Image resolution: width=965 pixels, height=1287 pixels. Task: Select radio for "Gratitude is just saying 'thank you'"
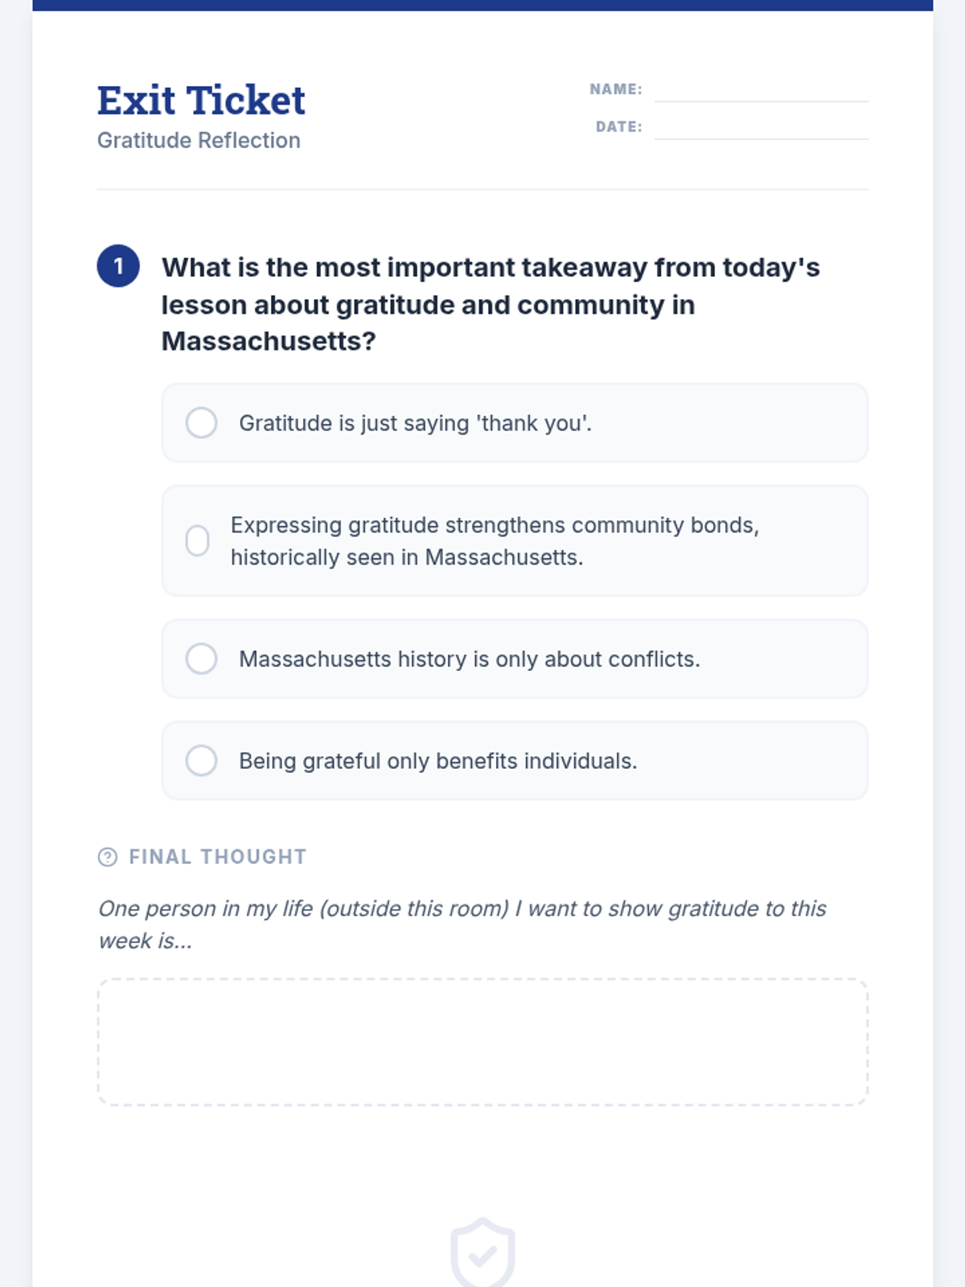coord(201,422)
